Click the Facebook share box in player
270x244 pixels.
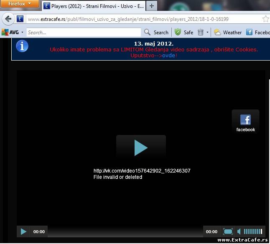coord(245,122)
